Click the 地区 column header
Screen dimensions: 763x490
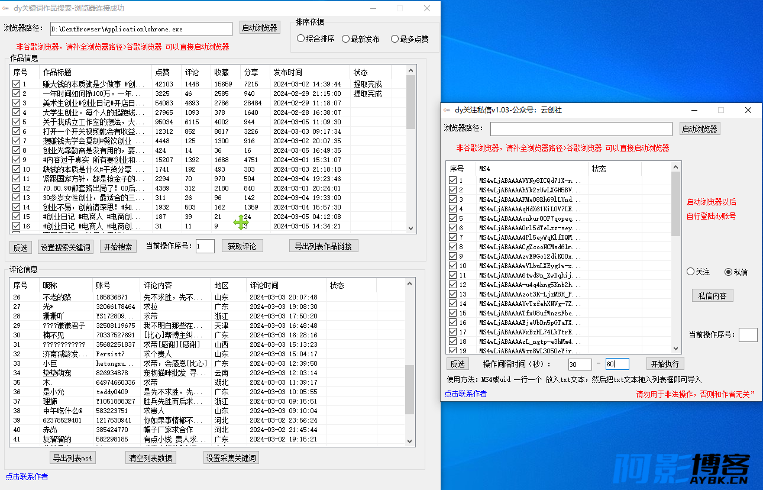tap(228, 285)
